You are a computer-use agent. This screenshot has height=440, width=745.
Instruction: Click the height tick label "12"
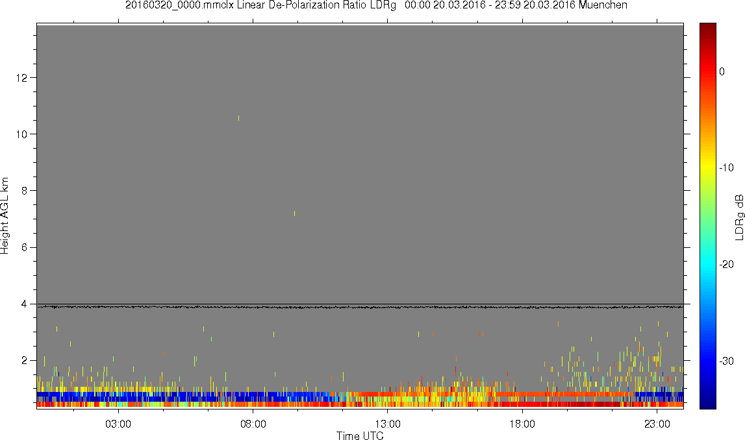tap(21, 77)
